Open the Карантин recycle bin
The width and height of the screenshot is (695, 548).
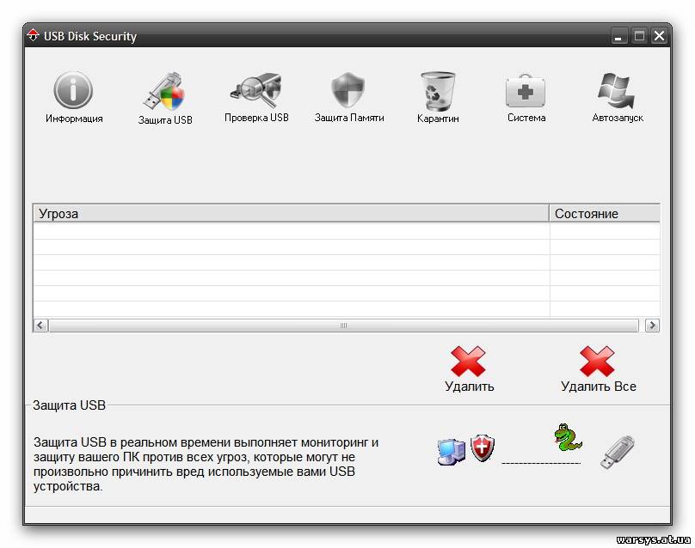tap(438, 98)
